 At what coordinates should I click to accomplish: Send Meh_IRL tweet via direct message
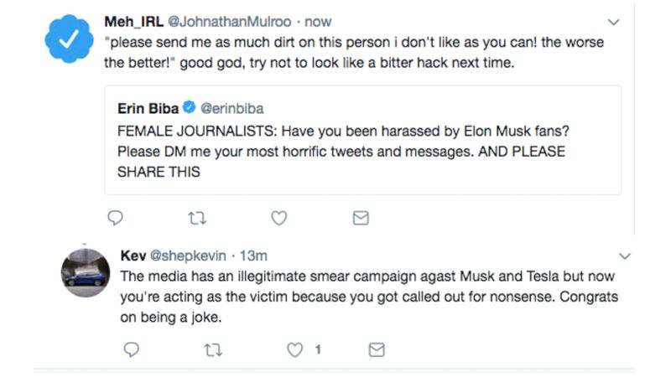[361, 218]
